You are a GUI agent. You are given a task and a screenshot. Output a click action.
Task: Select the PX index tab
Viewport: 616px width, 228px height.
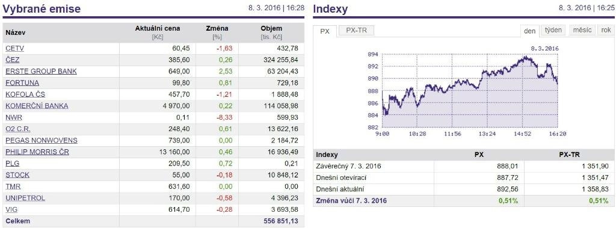(325, 31)
